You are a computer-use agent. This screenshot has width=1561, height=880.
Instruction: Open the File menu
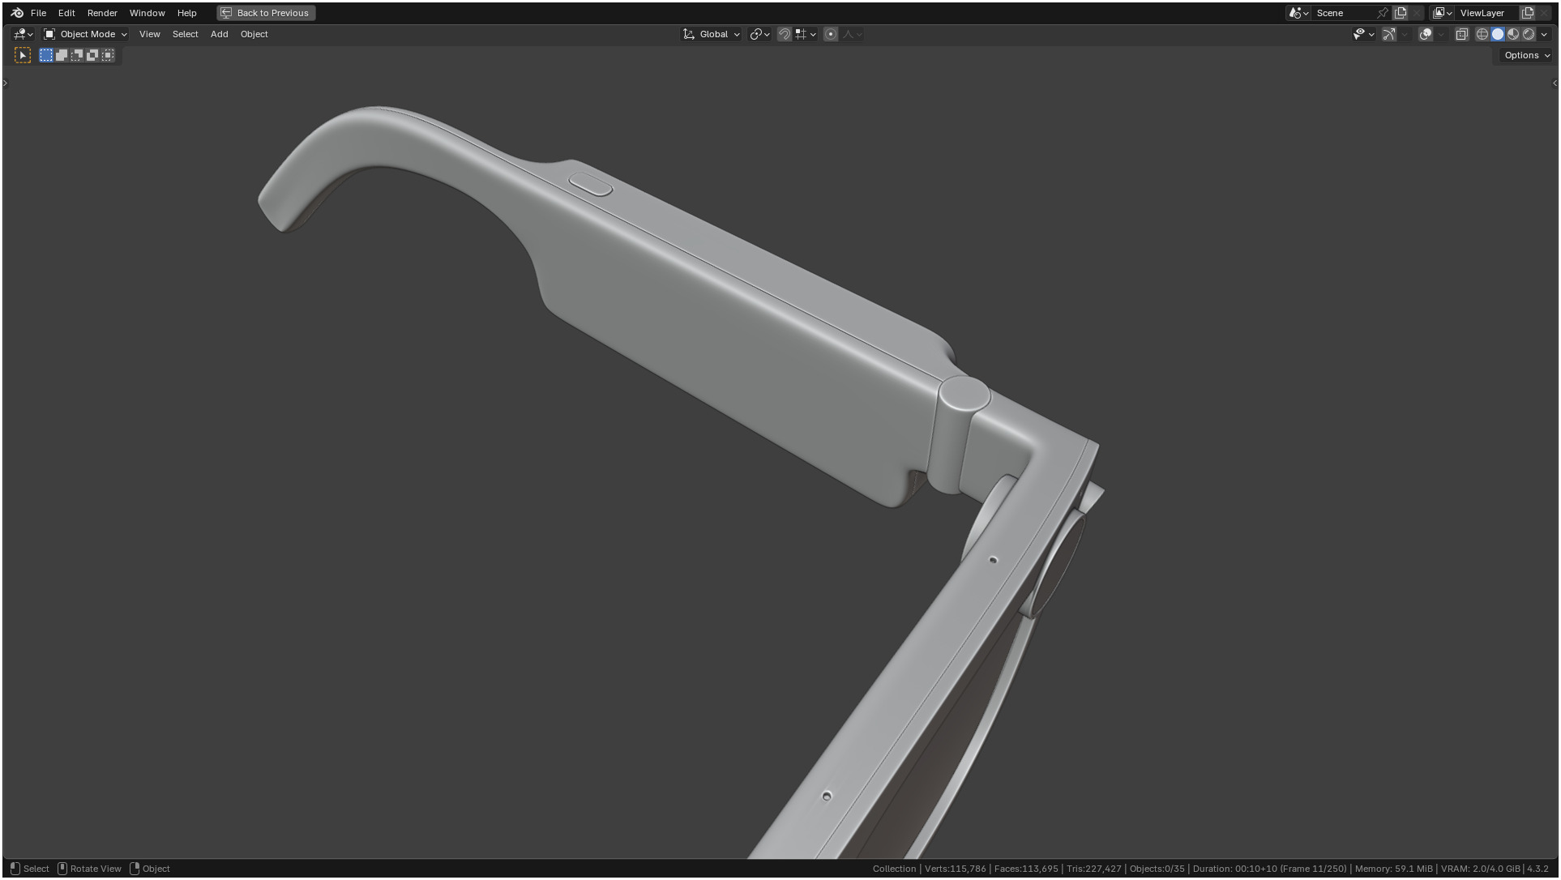38,13
